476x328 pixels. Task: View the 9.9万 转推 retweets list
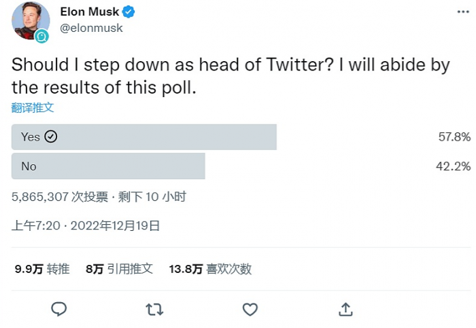click(x=42, y=269)
